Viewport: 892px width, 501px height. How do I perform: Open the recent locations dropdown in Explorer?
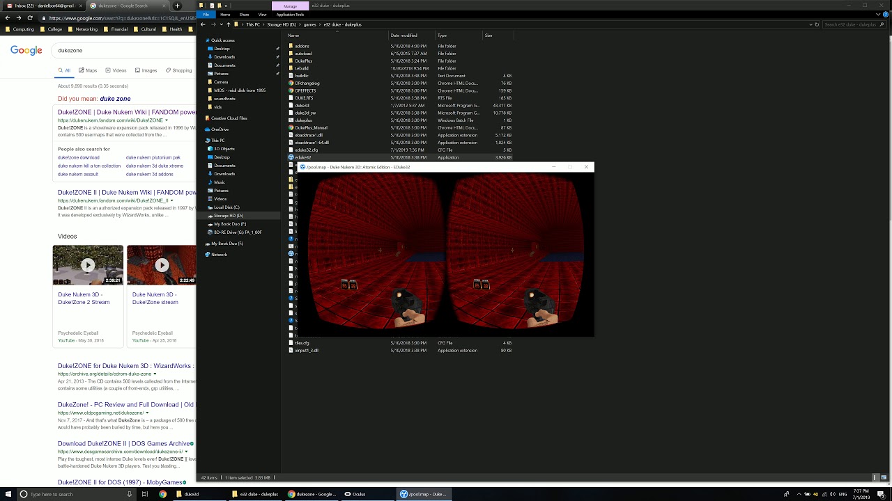point(221,24)
